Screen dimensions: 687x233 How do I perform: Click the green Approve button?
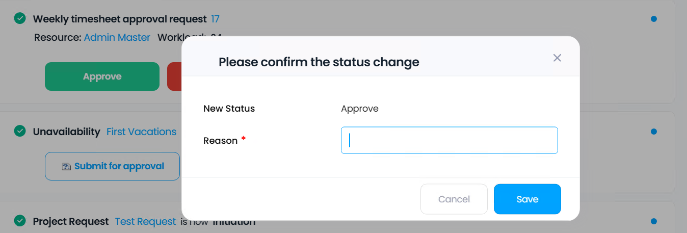point(102,76)
